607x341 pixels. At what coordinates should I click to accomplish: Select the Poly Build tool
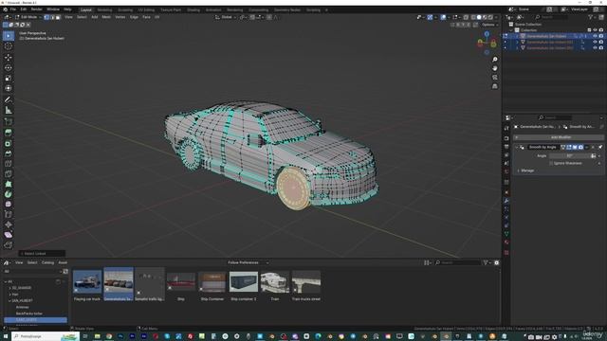point(9,184)
